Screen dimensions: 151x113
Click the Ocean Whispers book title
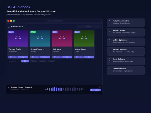click(x=37, y=49)
